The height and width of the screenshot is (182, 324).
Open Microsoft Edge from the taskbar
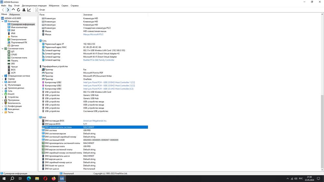point(29,178)
